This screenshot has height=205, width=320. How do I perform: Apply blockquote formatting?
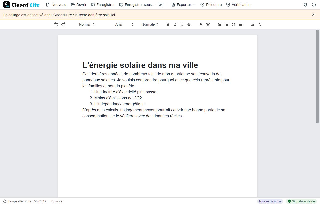click(x=234, y=24)
